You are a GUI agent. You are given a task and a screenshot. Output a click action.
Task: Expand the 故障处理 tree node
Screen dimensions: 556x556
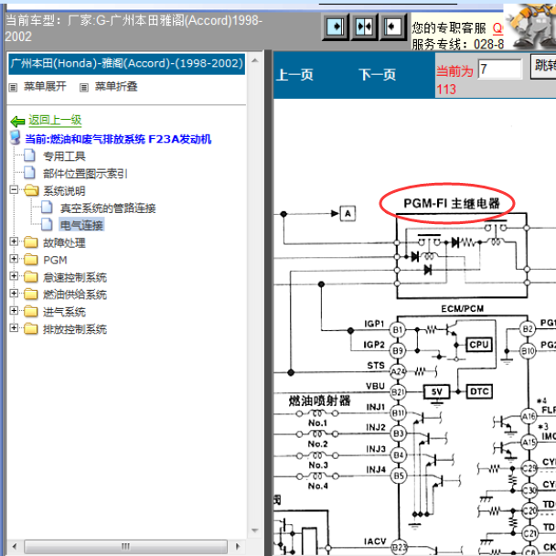tap(14, 241)
